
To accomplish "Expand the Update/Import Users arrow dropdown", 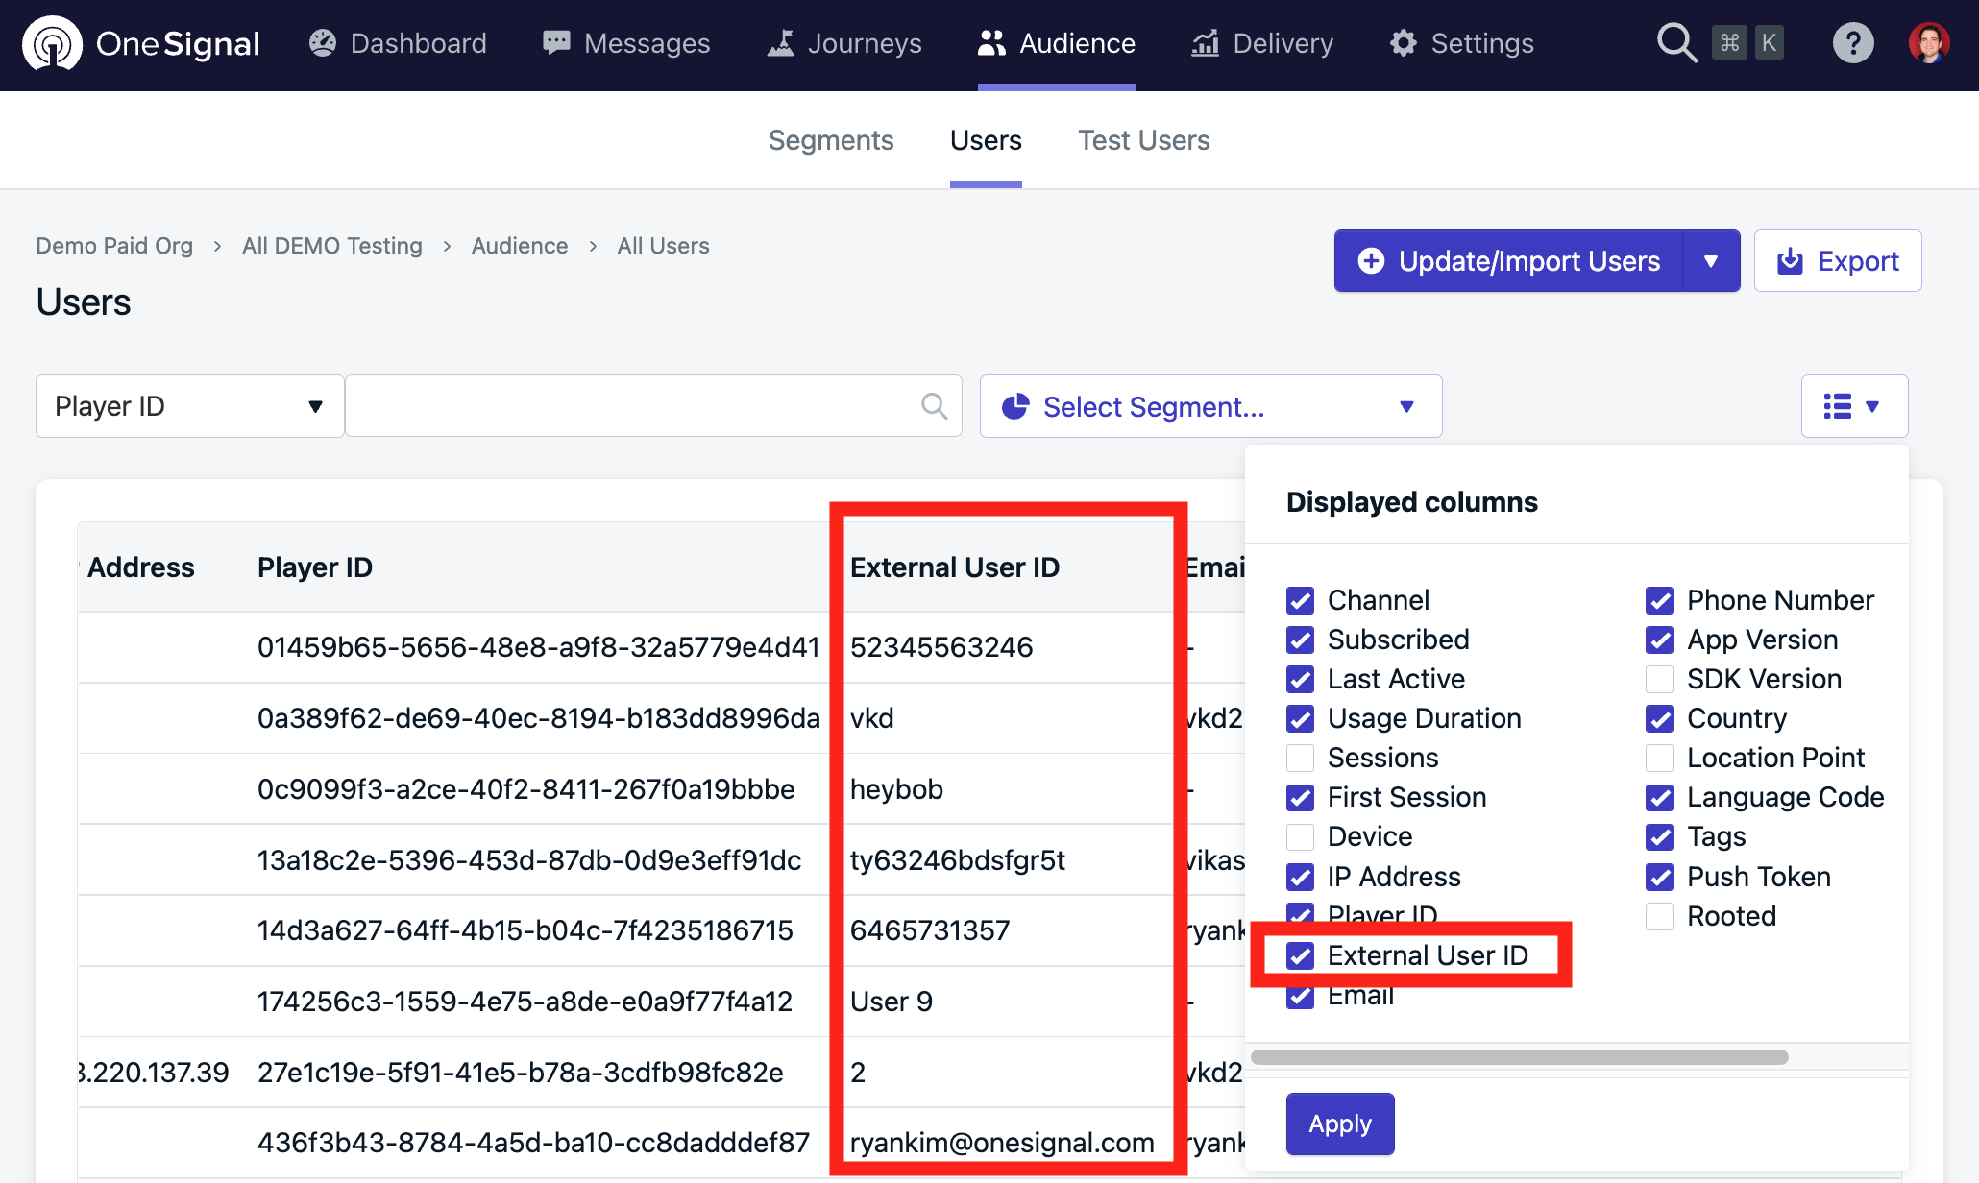I will 1710,261.
